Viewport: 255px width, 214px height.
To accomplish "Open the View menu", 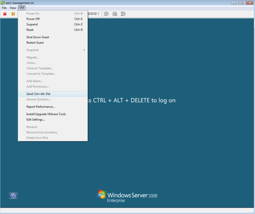I will (x=13, y=8).
